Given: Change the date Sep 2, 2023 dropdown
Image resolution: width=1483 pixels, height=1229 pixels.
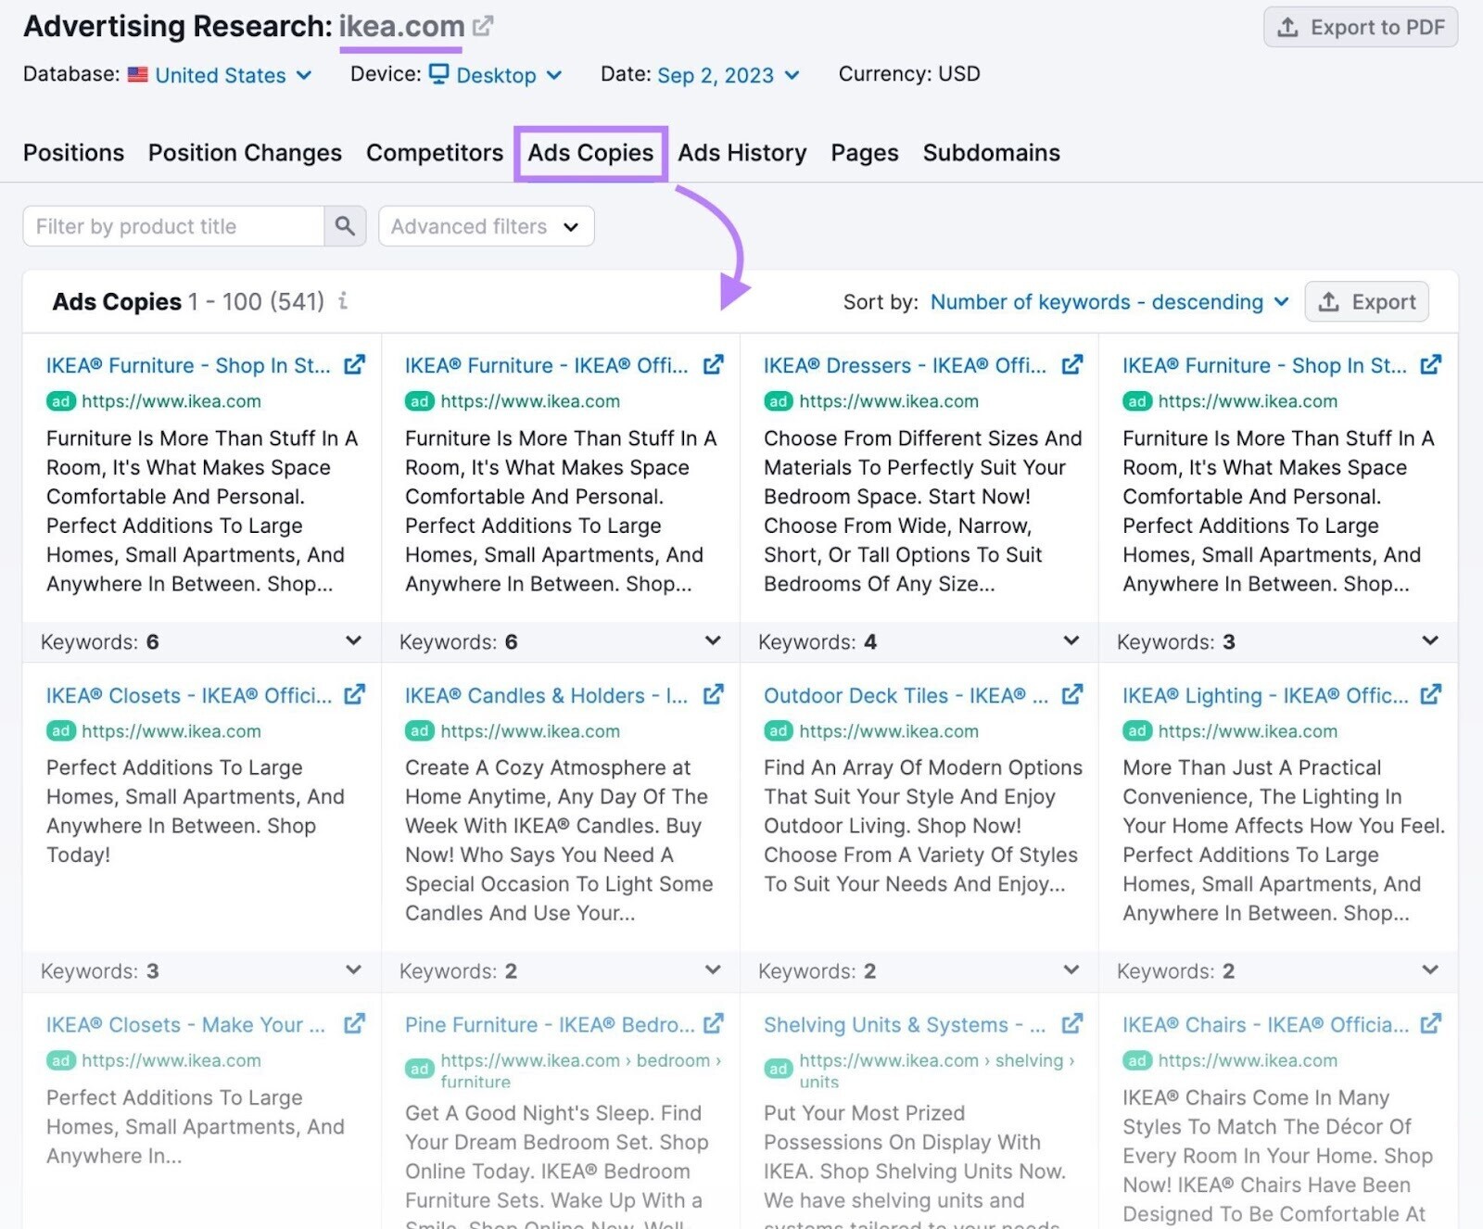Looking at the screenshot, I should pos(728,75).
